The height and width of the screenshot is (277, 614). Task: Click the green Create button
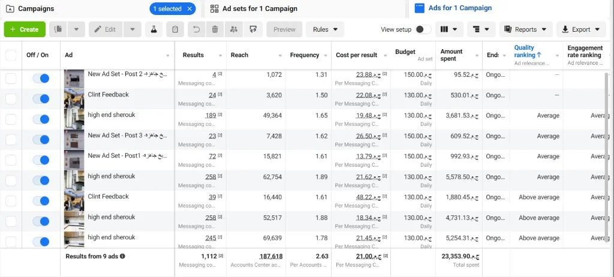pos(25,29)
